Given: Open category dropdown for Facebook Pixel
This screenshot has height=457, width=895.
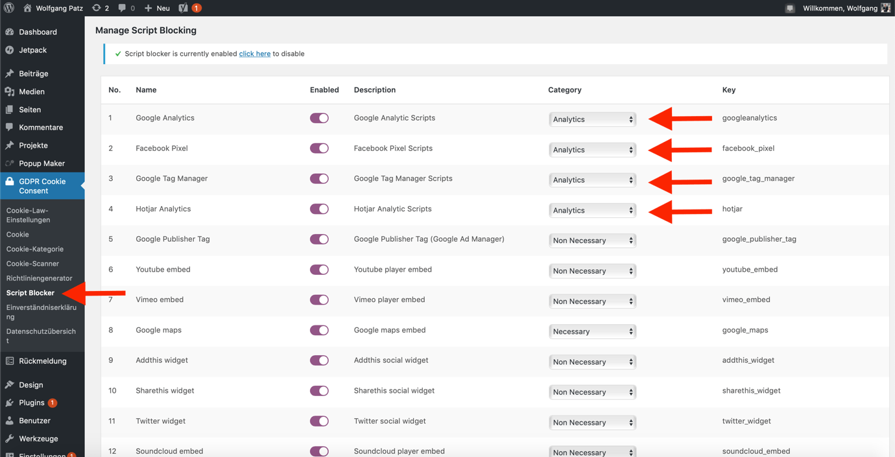Looking at the screenshot, I should (x=592, y=150).
